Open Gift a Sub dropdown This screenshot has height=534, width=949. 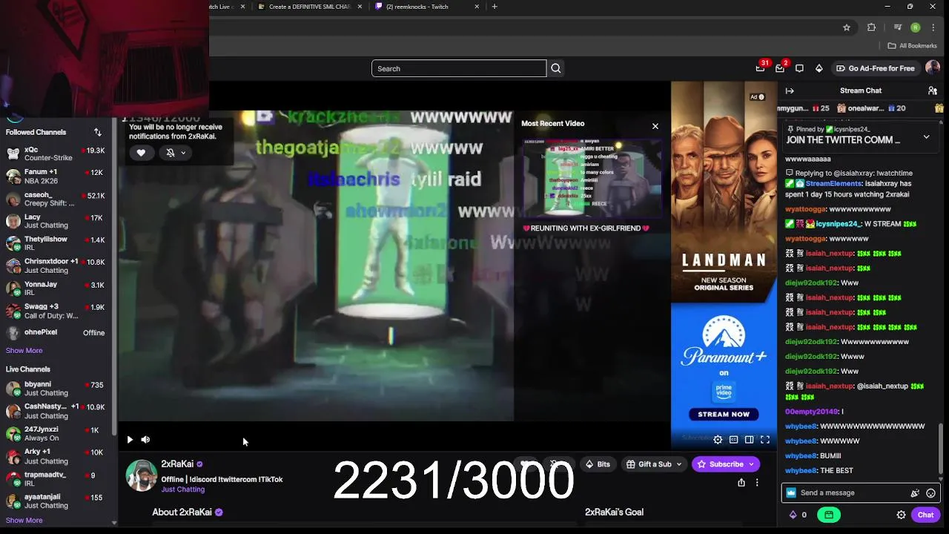point(654,464)
